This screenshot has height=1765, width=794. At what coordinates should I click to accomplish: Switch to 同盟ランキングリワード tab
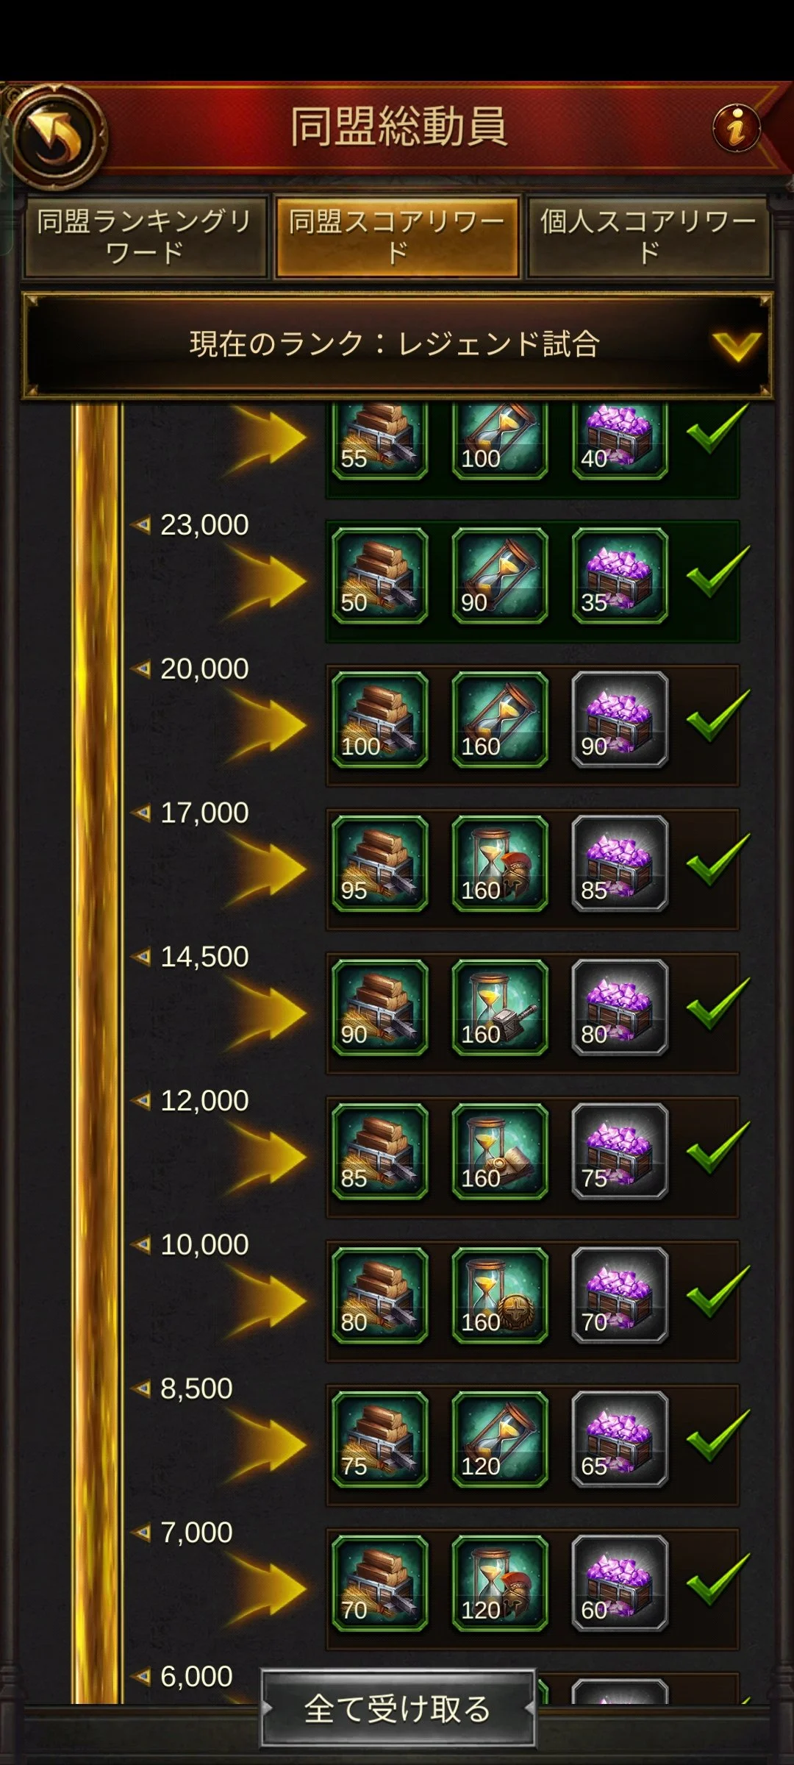point(145,237)
